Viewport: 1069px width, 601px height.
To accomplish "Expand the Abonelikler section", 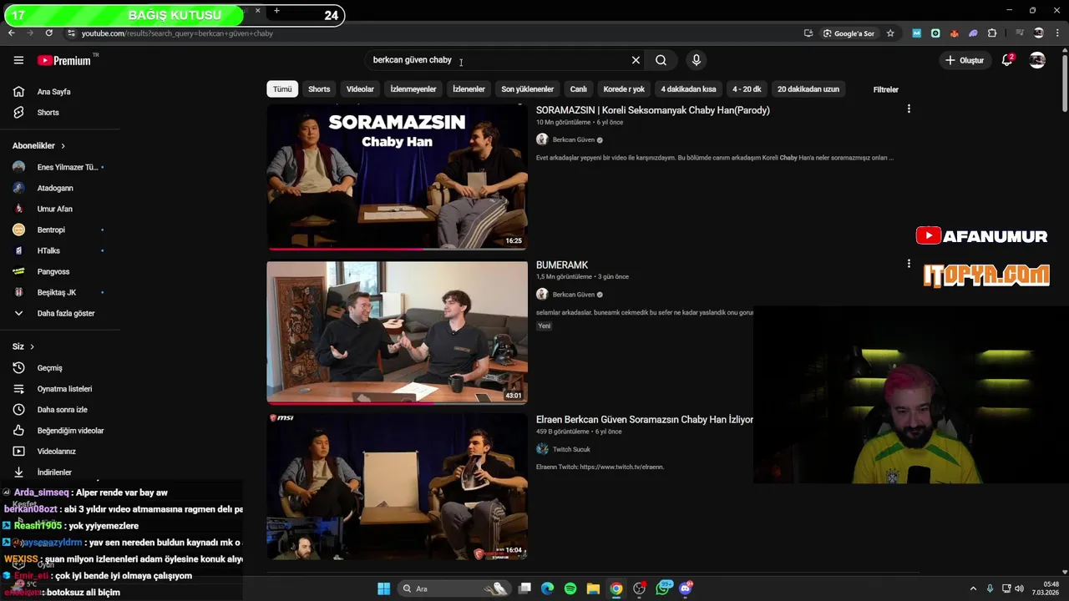I will [x=38, y=145].
